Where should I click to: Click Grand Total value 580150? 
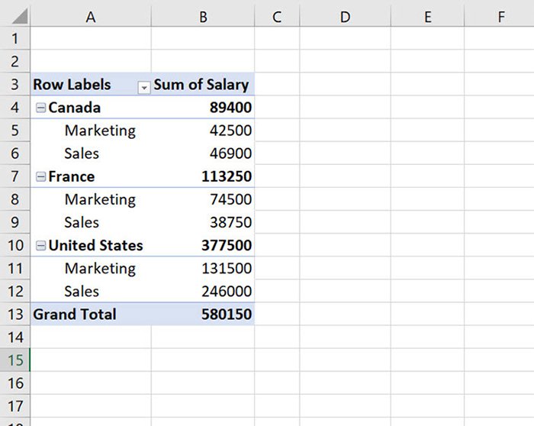[x=226, y=315]
